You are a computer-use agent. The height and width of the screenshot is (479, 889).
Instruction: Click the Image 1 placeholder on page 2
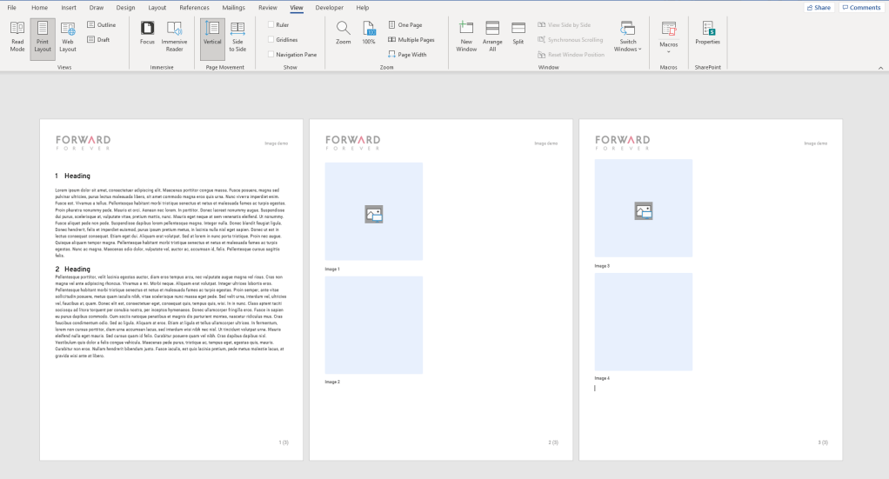coord(374,212)
